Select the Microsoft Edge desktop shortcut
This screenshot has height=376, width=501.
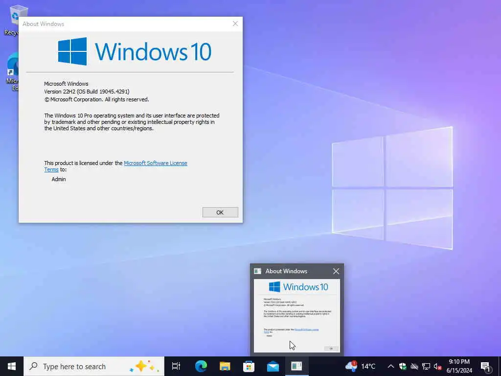coord(12,72)
